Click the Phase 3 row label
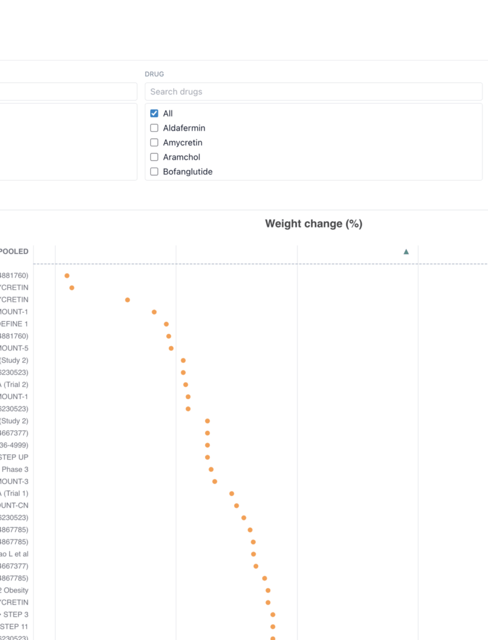The height and width of the screenshot is (640, 488). pyautogui.click(x=15, y=469)
